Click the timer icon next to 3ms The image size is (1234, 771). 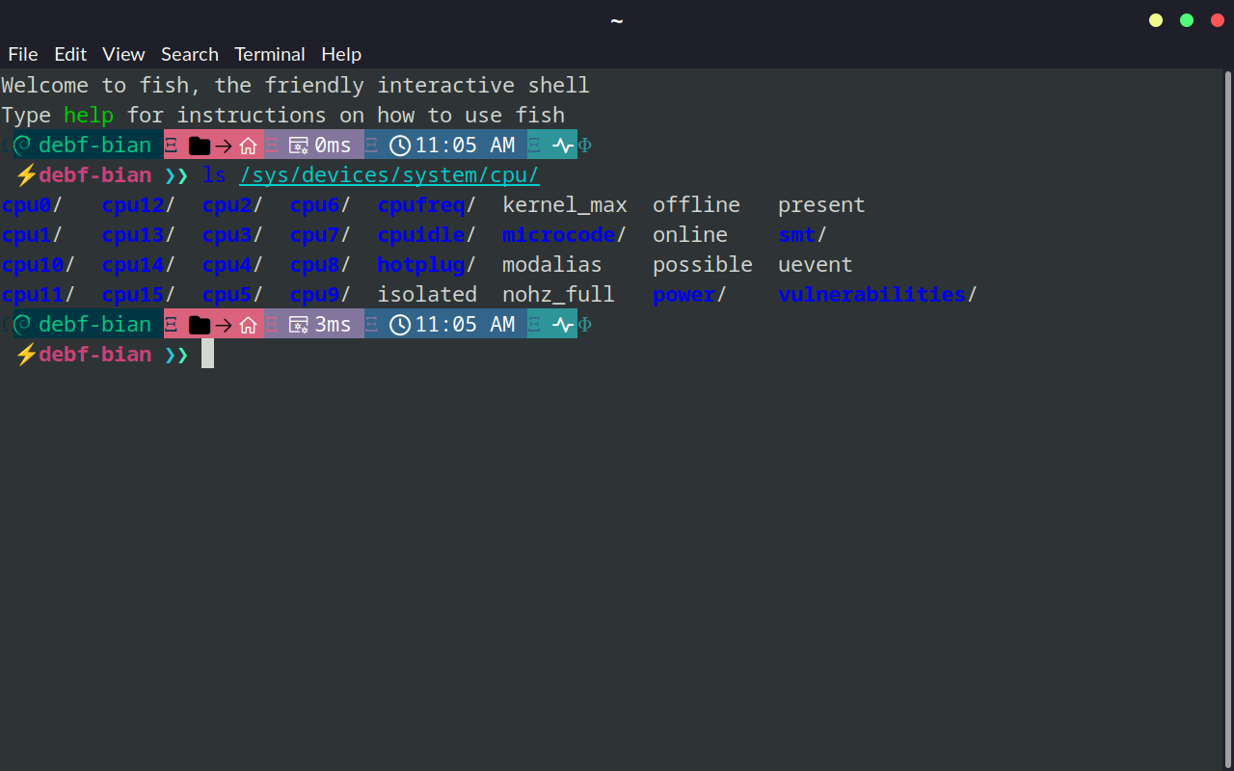coord(299,325)
